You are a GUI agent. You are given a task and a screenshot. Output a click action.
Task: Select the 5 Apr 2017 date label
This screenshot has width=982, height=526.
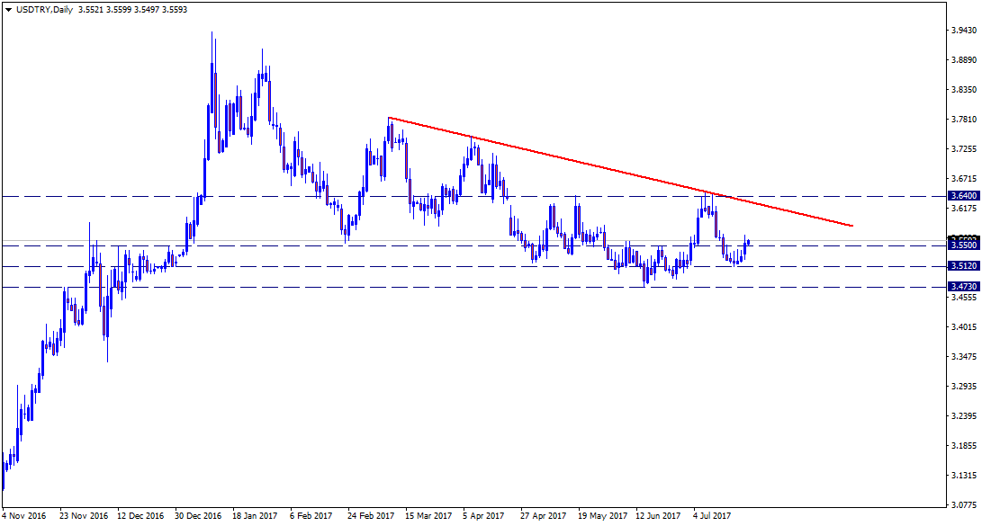(x=486, y=516)
